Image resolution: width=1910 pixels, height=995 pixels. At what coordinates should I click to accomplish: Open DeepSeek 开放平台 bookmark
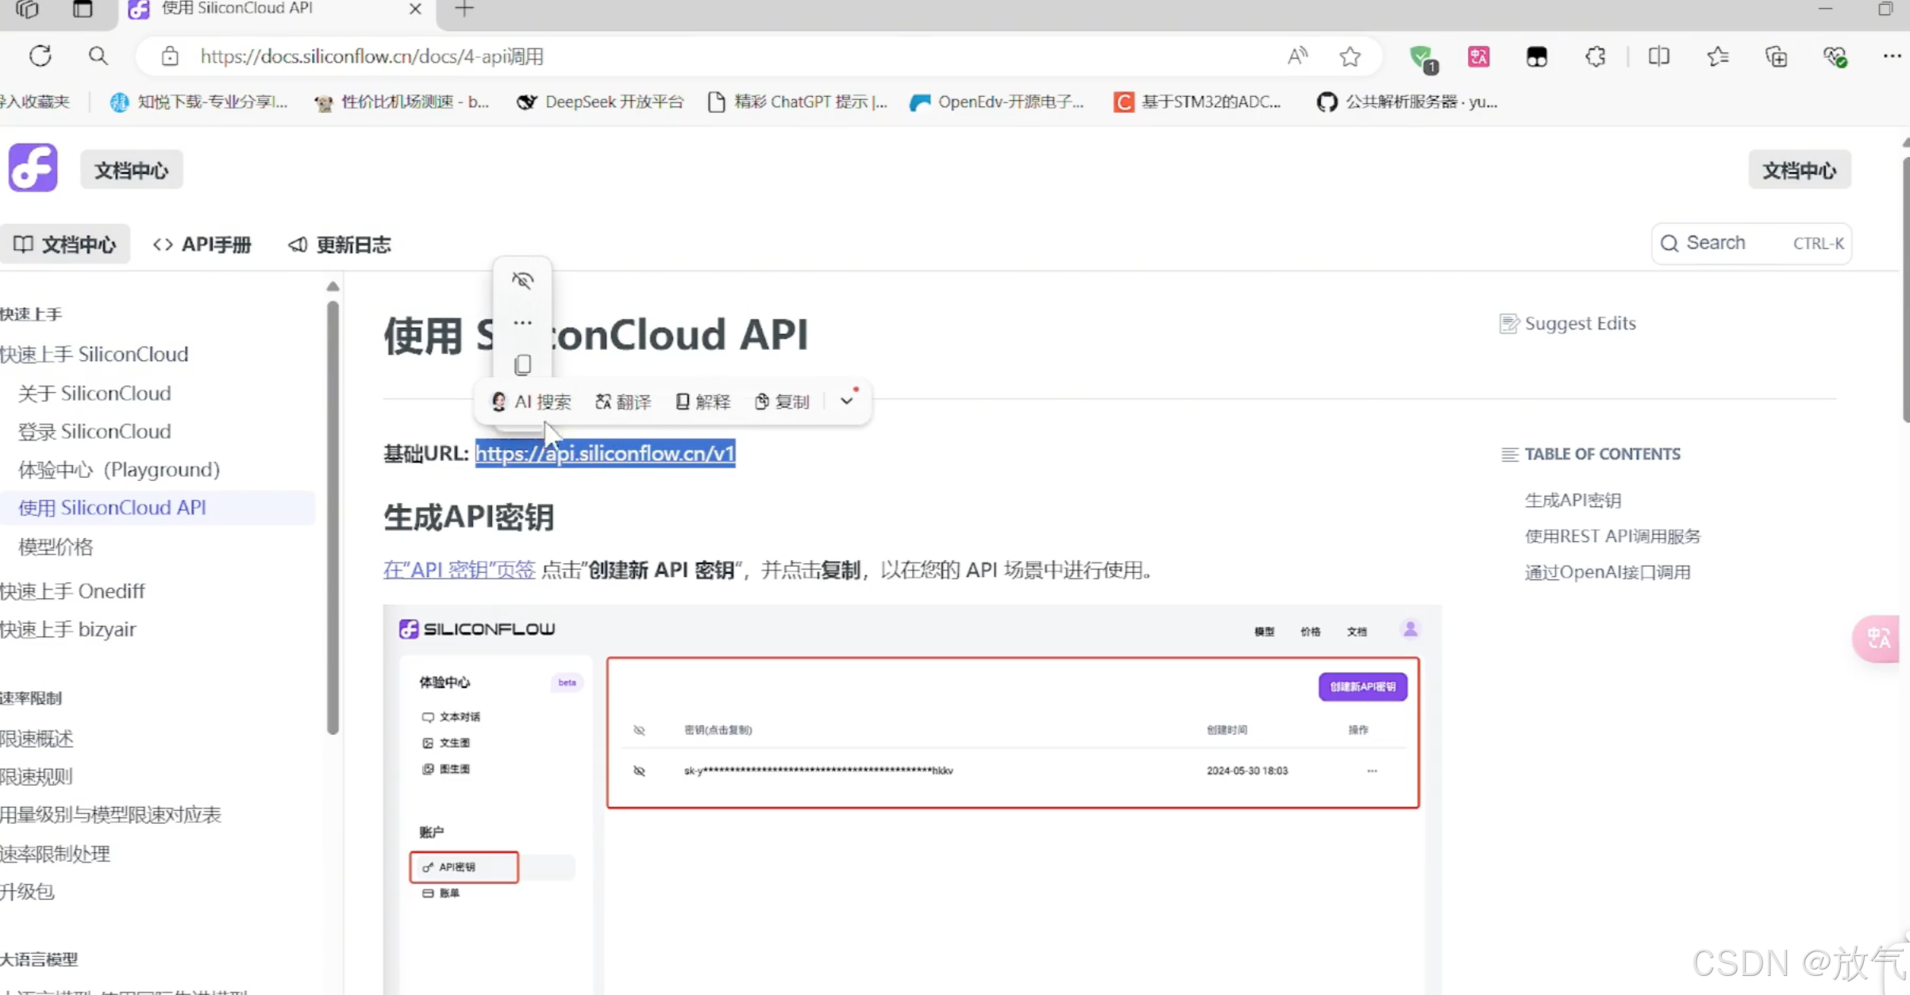pyautogui.click(x=599, y=102)
